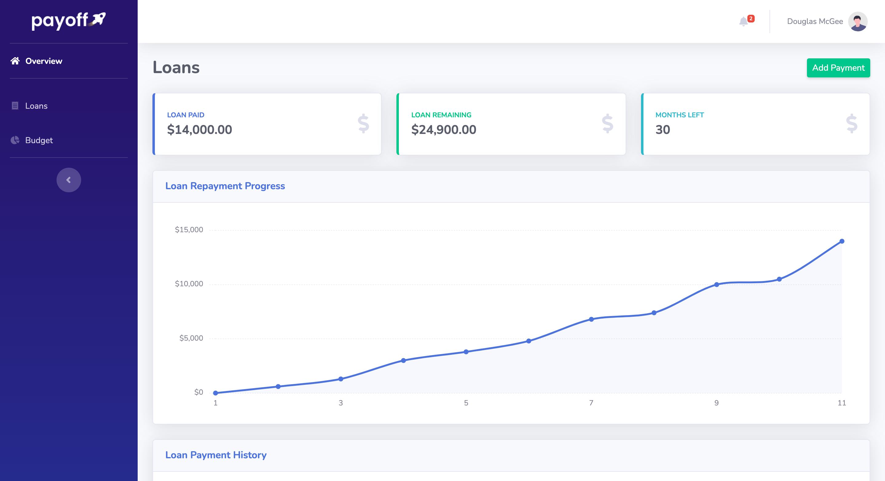Screen dimensions: 885x481
Task: Open notifications via the bell icon
Action: point(743,22)
